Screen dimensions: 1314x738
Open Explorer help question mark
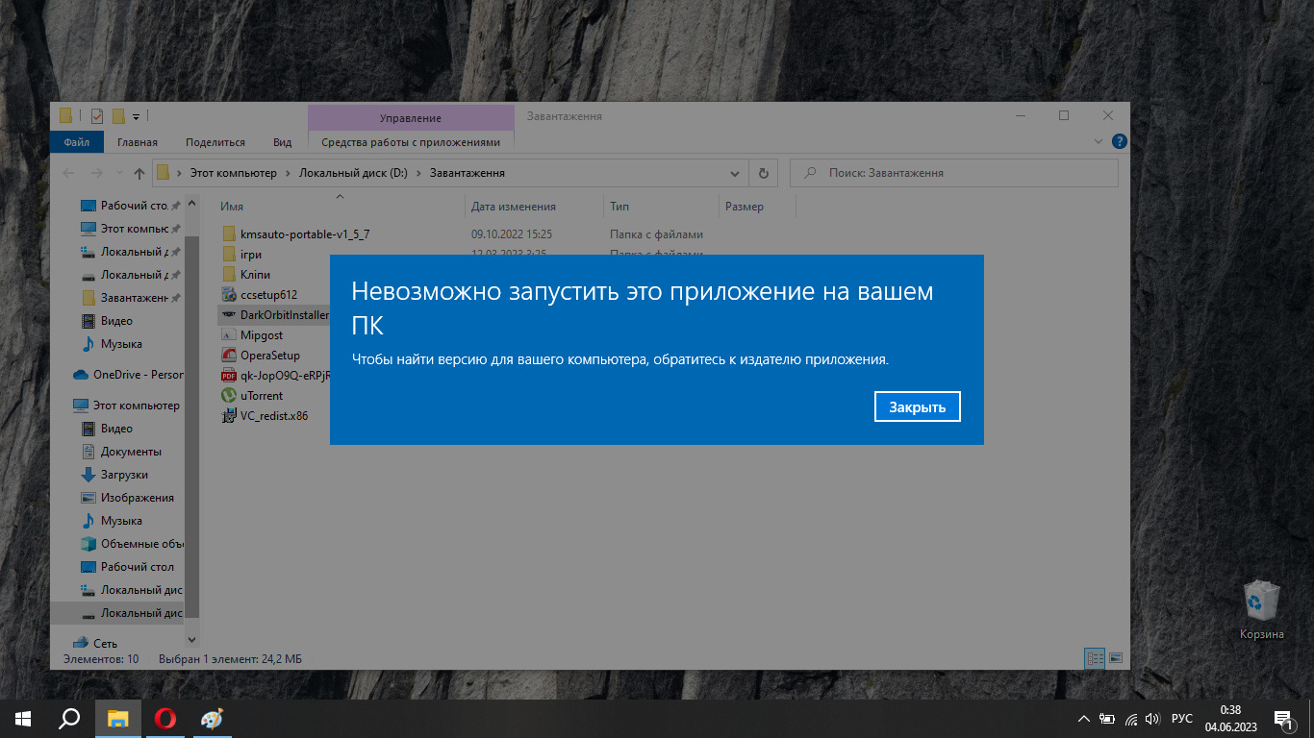pyautogui.click(x=1119, y=141)
